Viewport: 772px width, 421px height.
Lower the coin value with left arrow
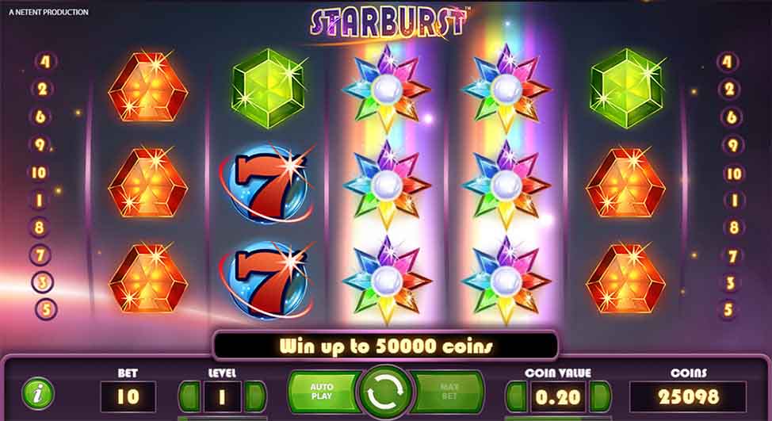tap(517, 396)
